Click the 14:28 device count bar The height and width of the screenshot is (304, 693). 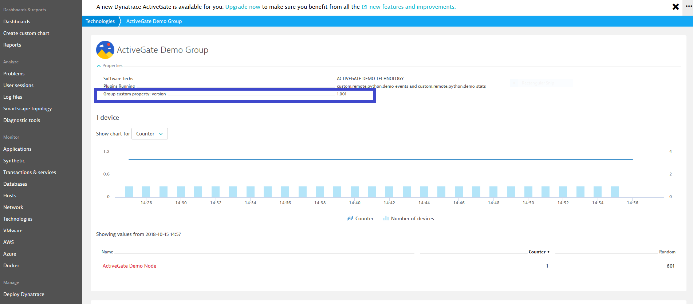pos(146,192)
